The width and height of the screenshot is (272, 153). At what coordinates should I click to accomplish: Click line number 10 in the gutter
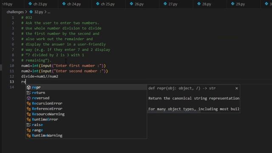pyautogui.click(x=12, y=66)
